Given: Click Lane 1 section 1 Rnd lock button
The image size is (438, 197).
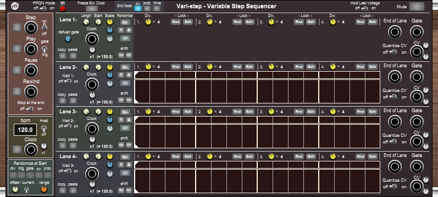Looking at the screenshot, I should (176, 22).
